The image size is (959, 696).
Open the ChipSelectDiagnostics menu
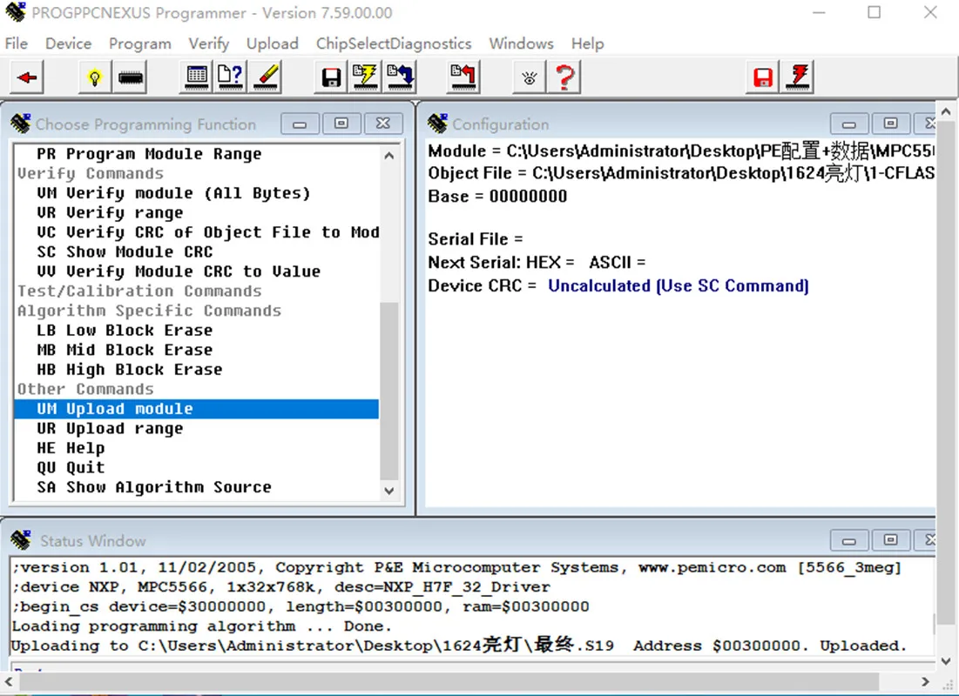(x=394, y=43)
